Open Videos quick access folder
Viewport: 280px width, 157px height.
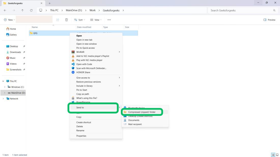pos(11,64)
